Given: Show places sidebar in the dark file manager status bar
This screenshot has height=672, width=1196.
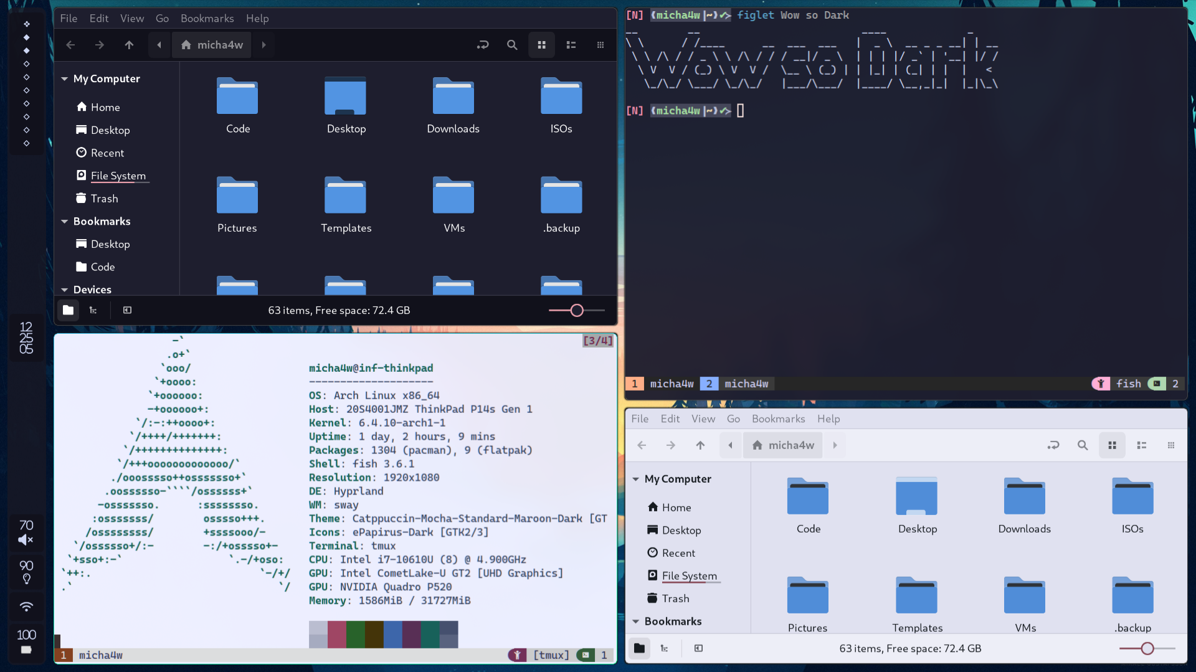Looking at the screenshot, I should point(69,310).
